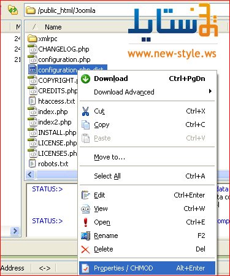
Task: Click the red X Delete icon
Action: (x=85, y=249)
